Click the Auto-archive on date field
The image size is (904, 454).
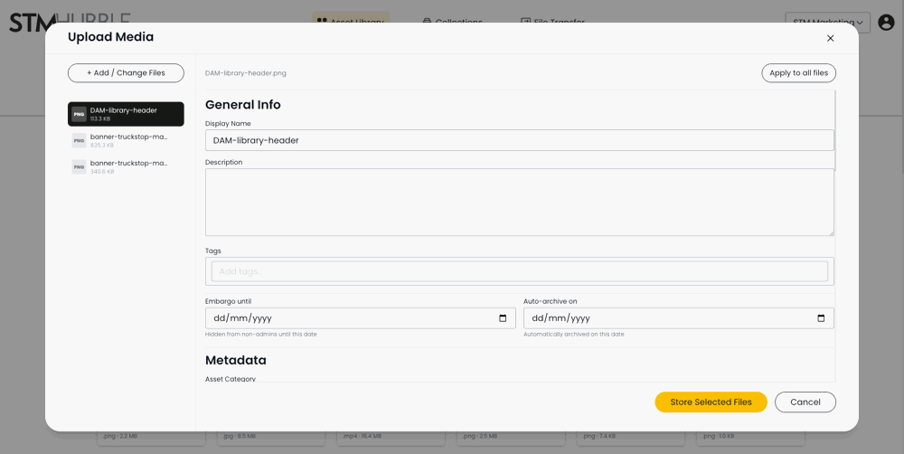point(679,317)
